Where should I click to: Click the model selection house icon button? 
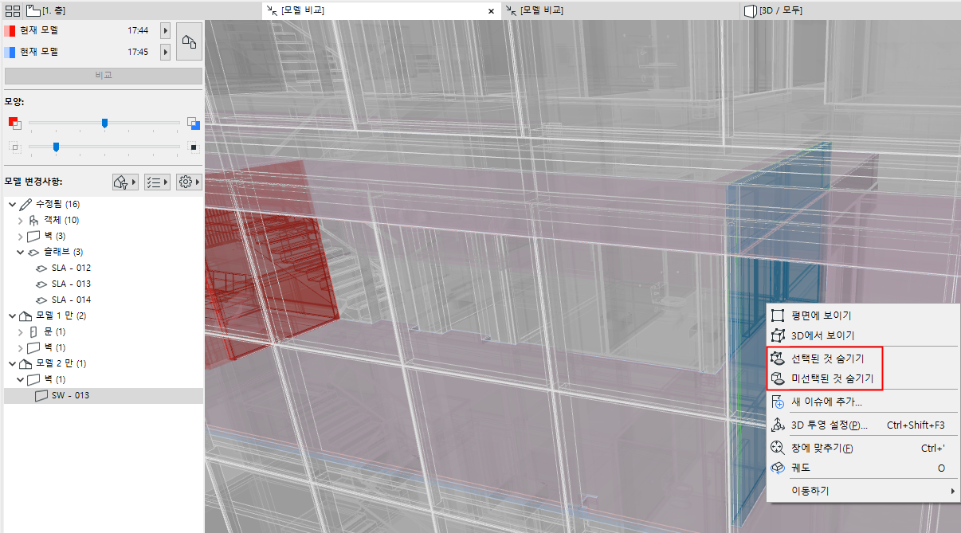(189, 41)
